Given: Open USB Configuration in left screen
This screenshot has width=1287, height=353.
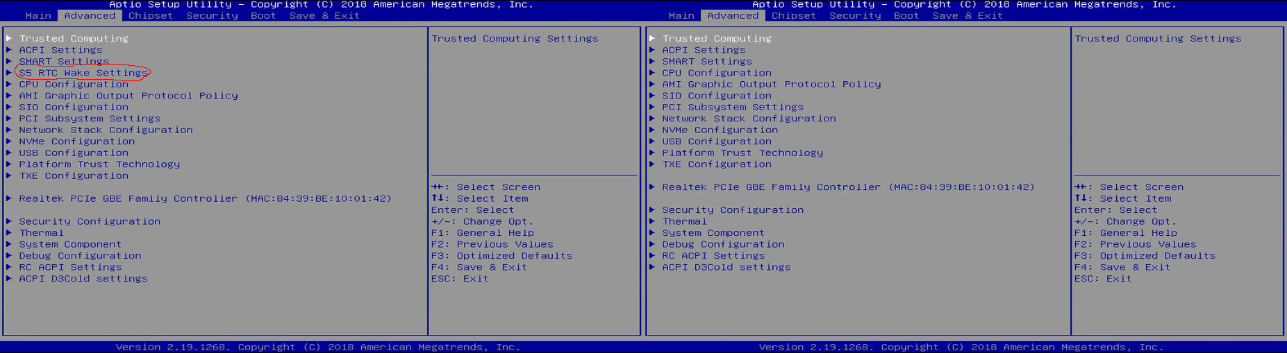Looking at the screenshot, I should click(74, 153).
